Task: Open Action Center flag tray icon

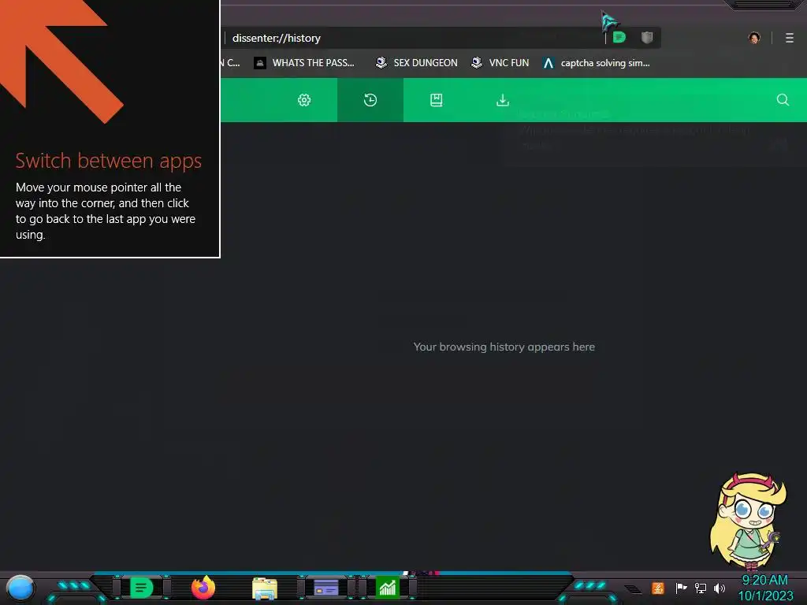Action: pos(681,588)
